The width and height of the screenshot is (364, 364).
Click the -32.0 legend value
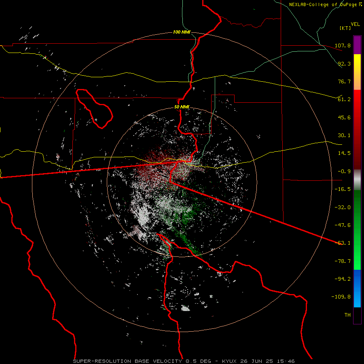[x=343, y=207]
